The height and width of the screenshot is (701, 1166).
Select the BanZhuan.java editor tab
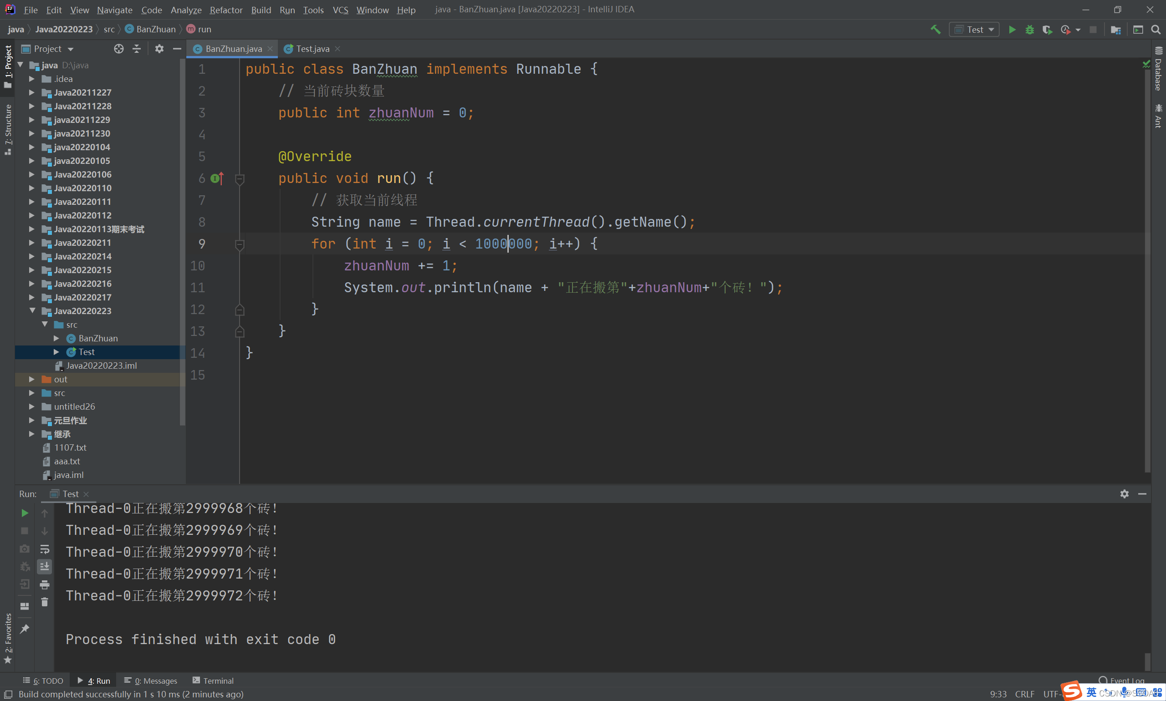click(233, 49)
